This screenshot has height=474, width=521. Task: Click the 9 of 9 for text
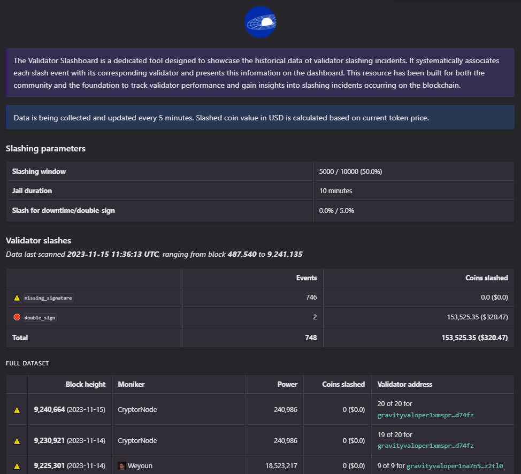(x=391, y=465)
